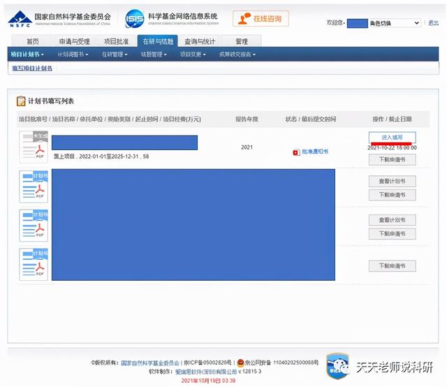Screen dimensions: 447x387
Task: Click the 退出 logout link
Action: (433, 23)
